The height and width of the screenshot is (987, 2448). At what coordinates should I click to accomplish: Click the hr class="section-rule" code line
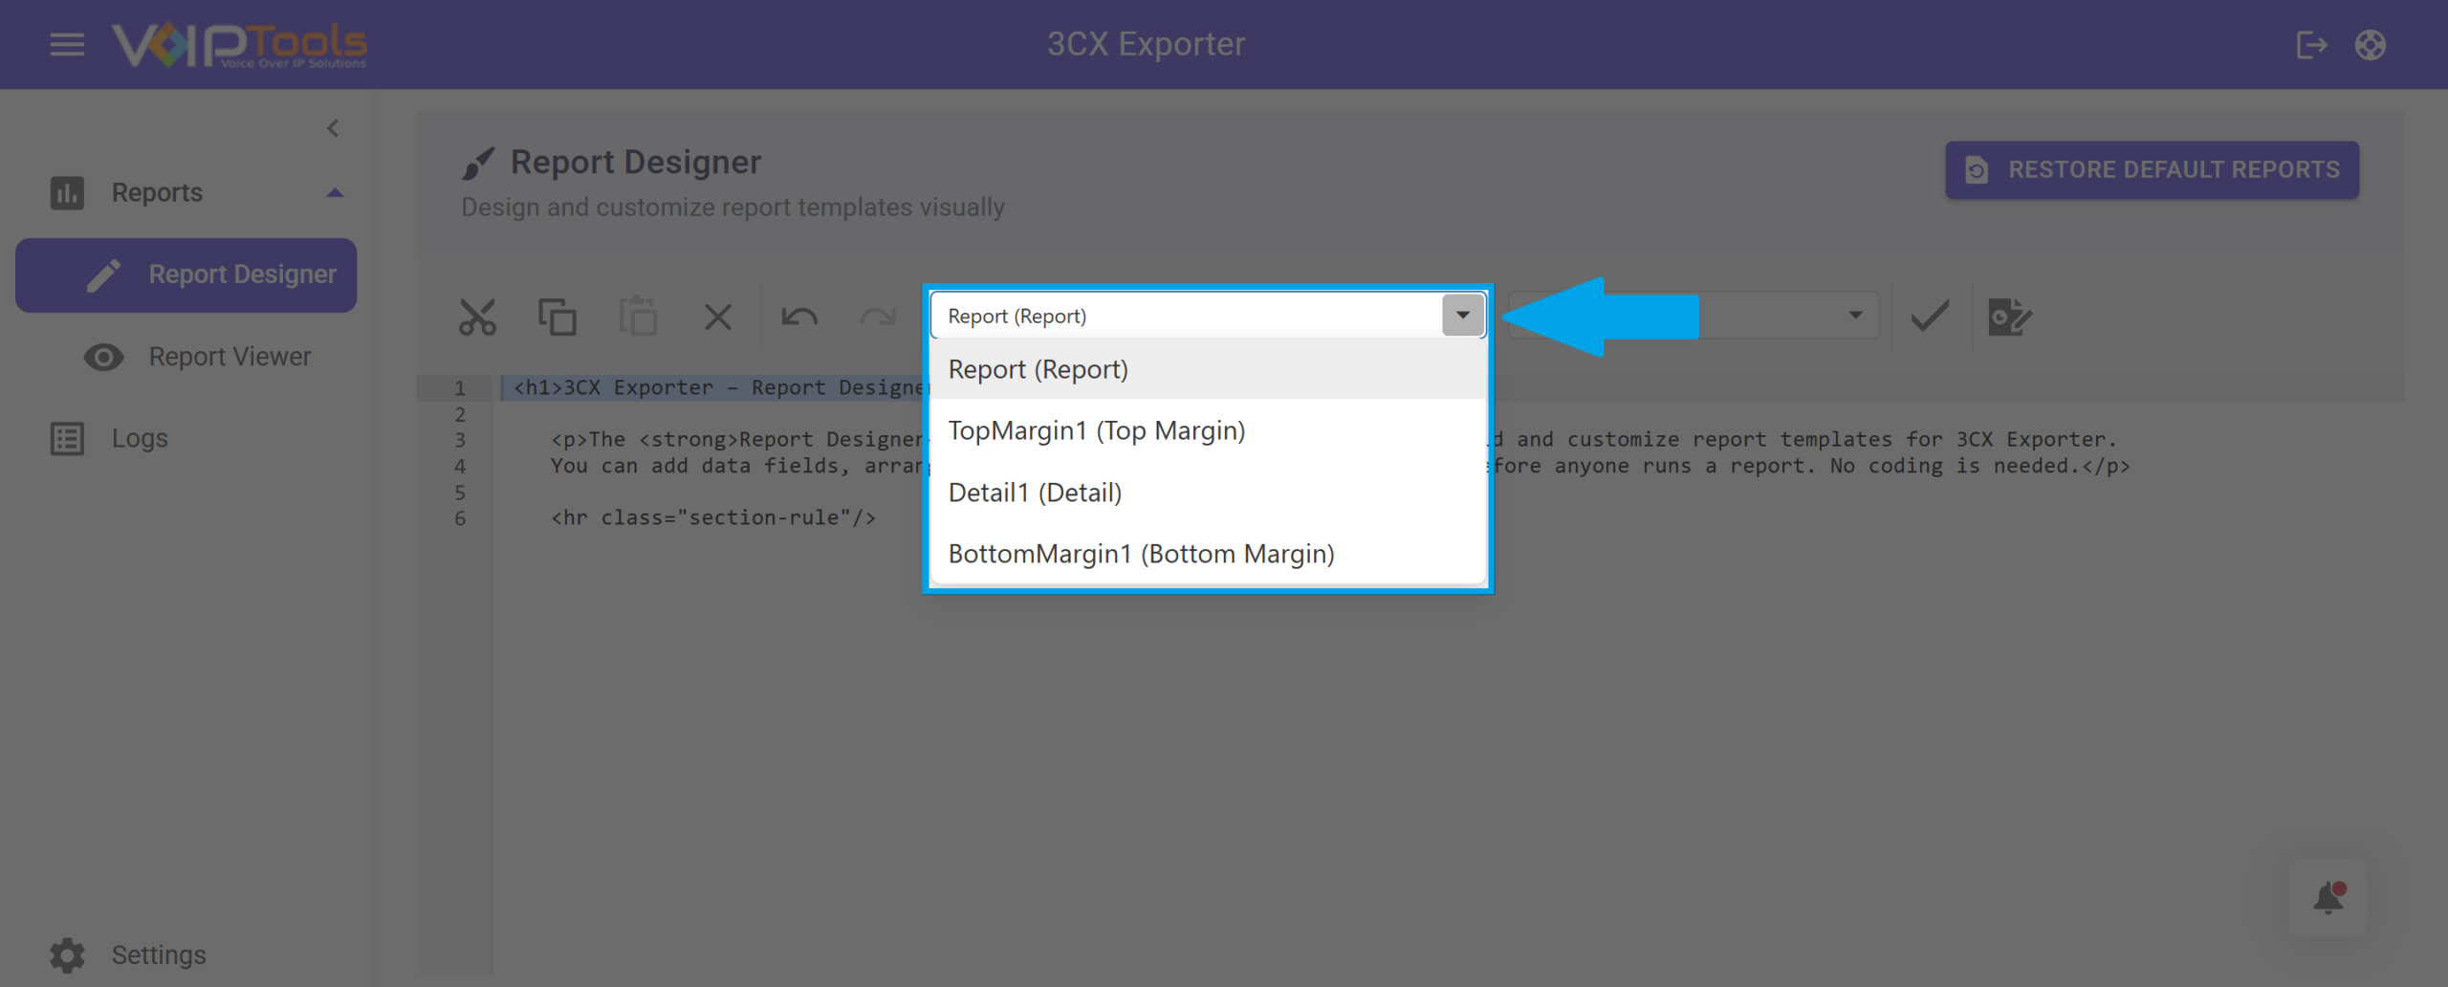click(x=713, y=518)
